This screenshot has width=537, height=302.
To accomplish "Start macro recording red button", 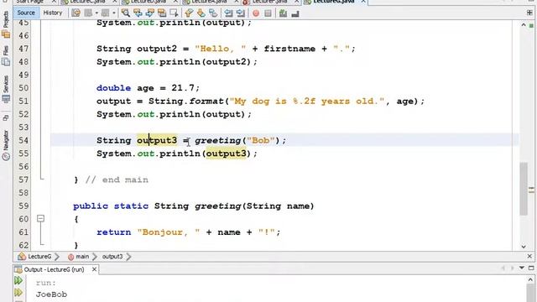I will click(x=255, y=13).
